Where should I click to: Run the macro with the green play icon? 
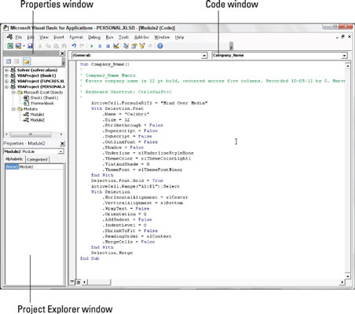[92, 46]
